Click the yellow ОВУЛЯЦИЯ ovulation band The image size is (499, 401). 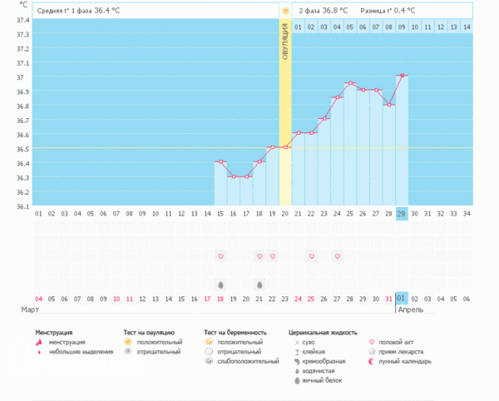click(285, 83)
